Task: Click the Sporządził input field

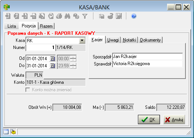Action: (x=148, y=56)
